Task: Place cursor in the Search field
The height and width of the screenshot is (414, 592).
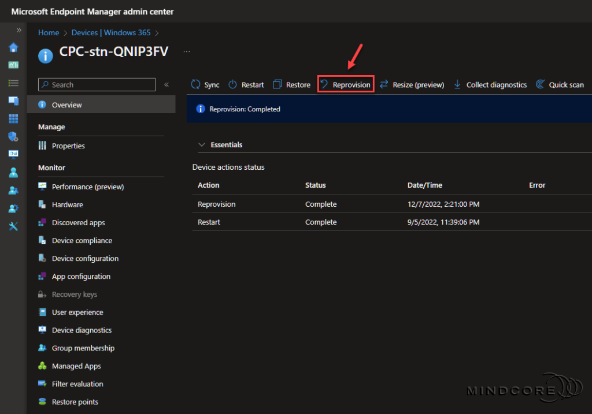Action: click(x=97, y=84)
